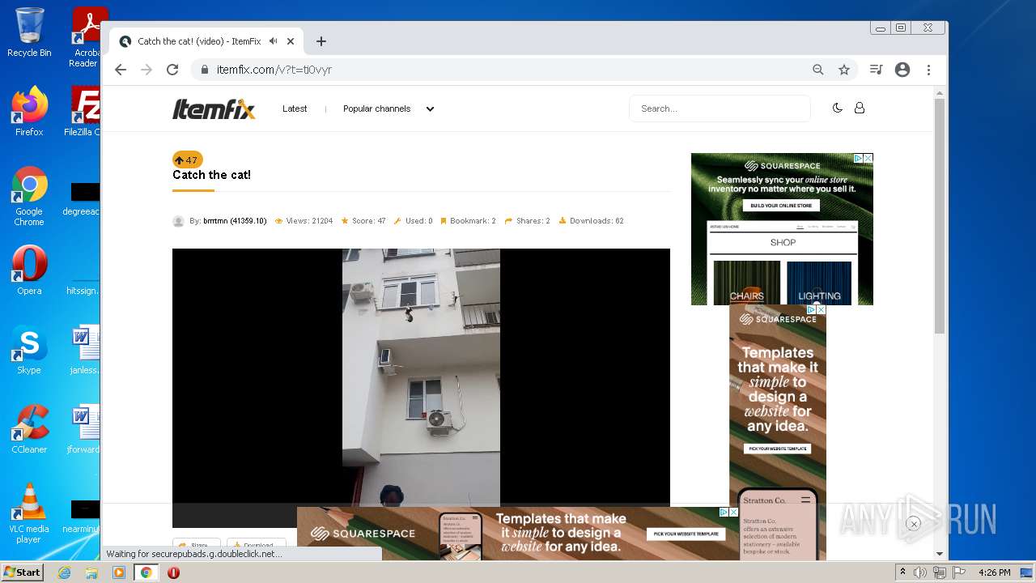
Task: Click 'Build your online store' ad button
Action: pyautogui.click(x=781, y=206)
